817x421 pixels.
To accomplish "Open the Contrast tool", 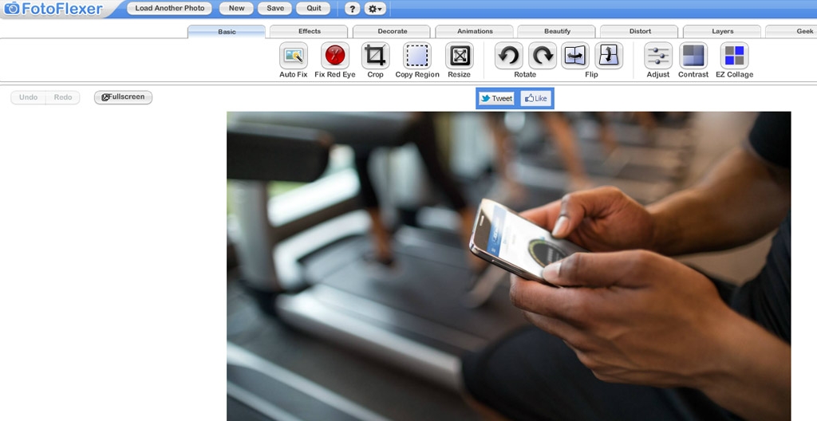I will tap(693, 56).
